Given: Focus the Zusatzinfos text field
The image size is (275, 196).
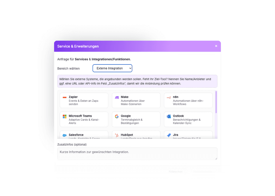Looking at the screenshot, I should pyautogui.click(x=137, y=154).
